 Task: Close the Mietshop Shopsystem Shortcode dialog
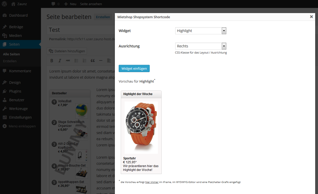coord(311,17)
